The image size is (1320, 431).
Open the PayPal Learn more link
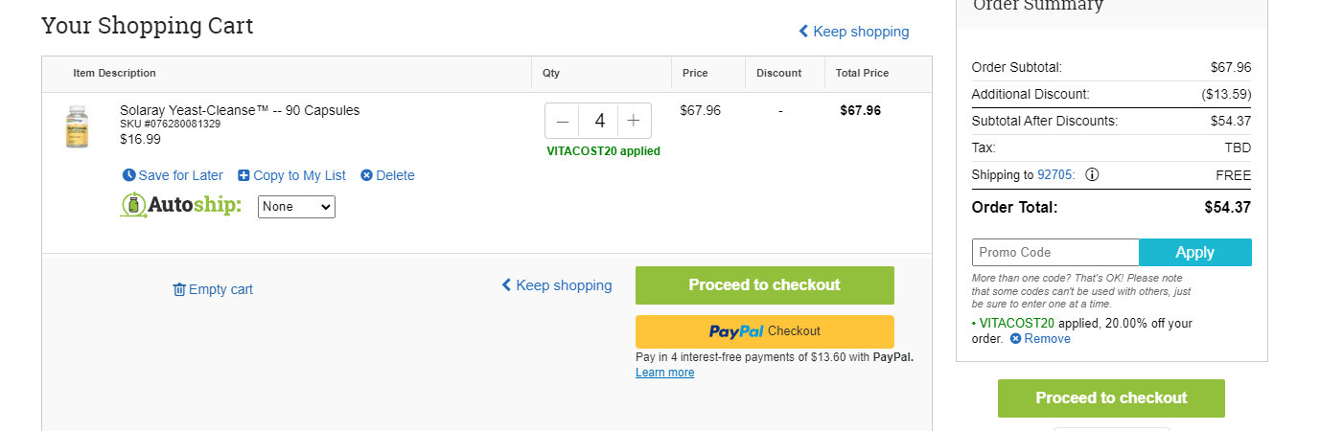coord(664,373)
